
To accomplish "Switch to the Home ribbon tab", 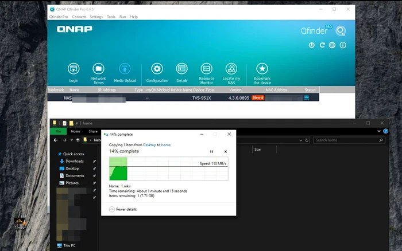I will 75,131.
